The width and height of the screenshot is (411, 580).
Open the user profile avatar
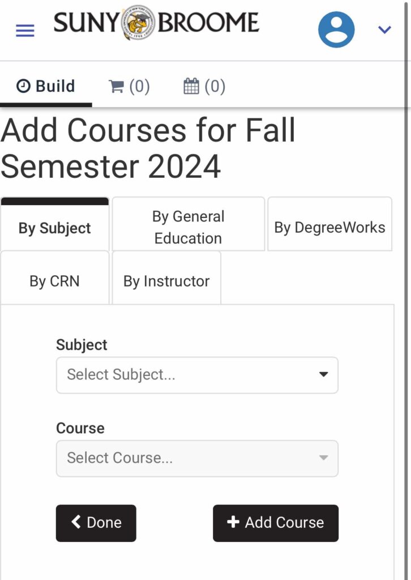click(x=336, y=29)
